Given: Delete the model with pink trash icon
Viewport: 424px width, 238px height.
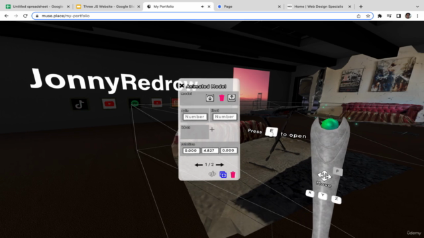Looking at the screenshot, I should point(221,98).
